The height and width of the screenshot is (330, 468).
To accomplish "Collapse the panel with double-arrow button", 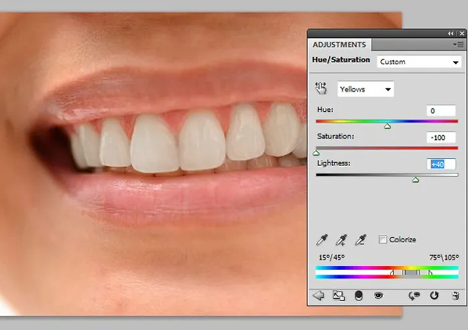I will (x=451, y=33).
